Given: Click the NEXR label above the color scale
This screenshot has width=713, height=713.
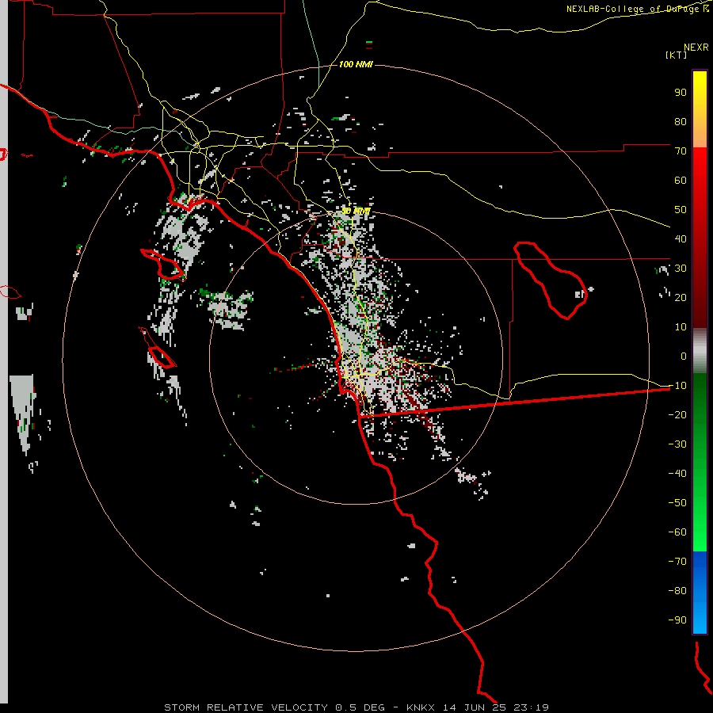Looking at the screenshot, I should 696,48.
